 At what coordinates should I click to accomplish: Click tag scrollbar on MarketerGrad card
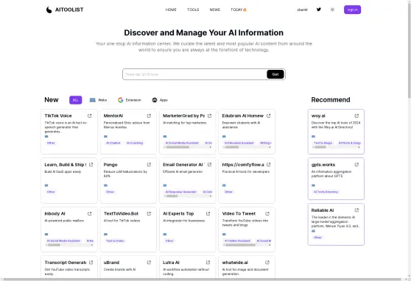pos(187,147)
